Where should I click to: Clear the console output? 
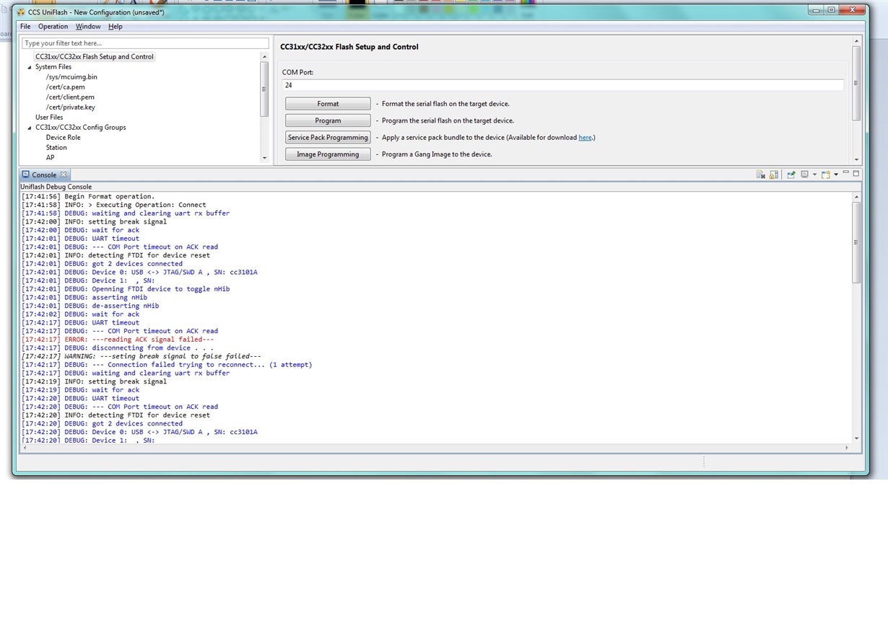(761, 174)
